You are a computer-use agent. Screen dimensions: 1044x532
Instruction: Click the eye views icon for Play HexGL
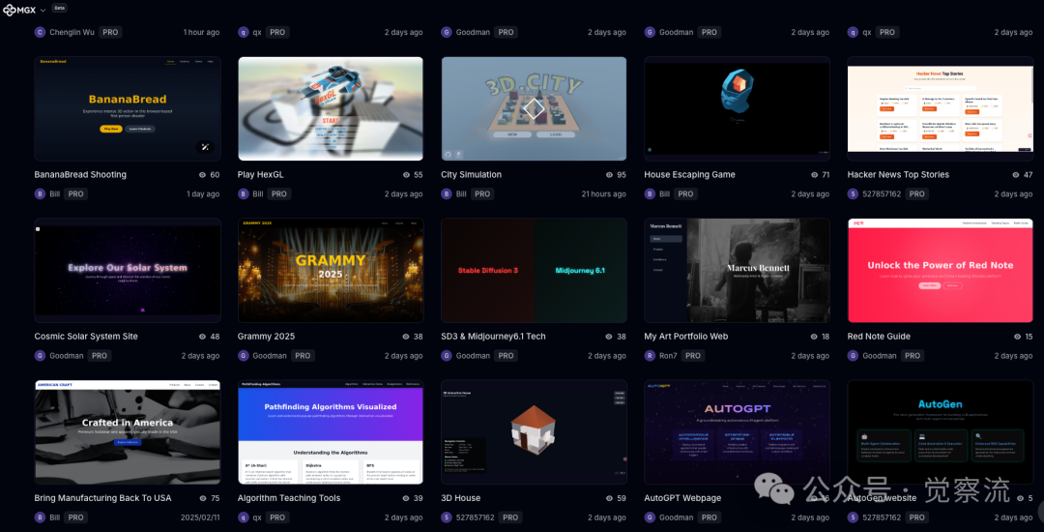click(x=406, y=175)
